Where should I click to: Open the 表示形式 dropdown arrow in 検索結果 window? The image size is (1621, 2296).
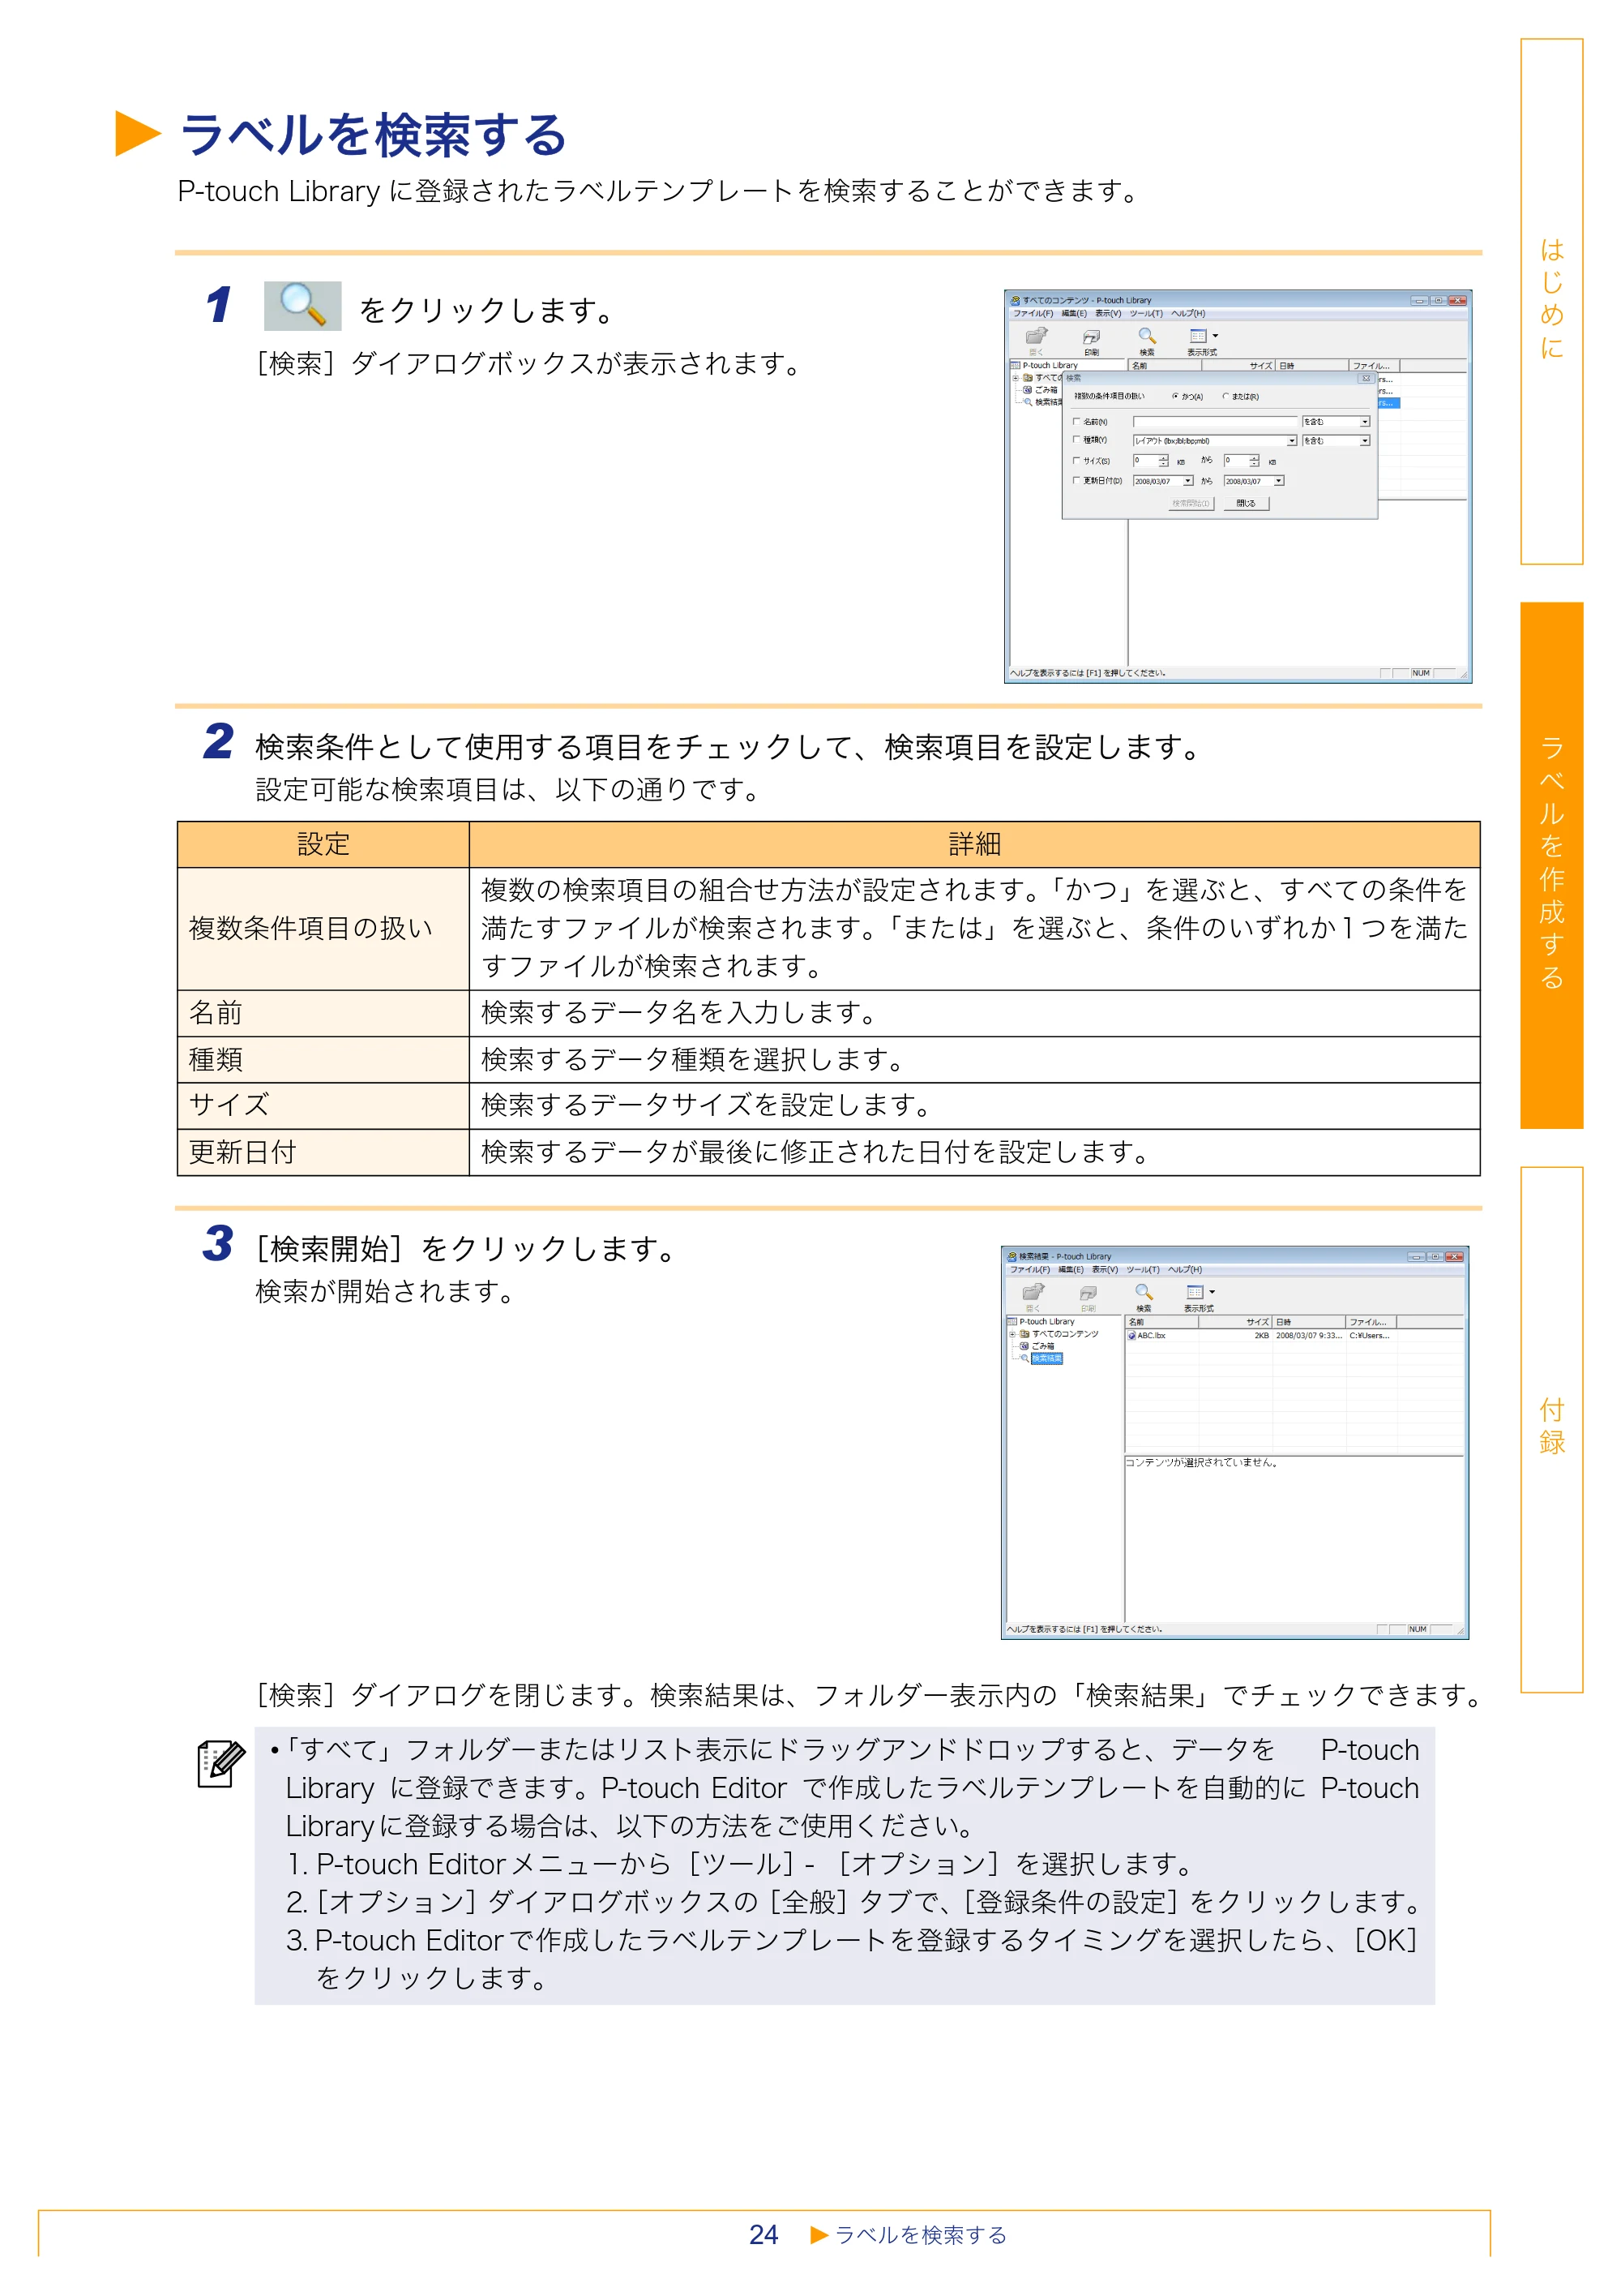[x=1213, y=1292]
